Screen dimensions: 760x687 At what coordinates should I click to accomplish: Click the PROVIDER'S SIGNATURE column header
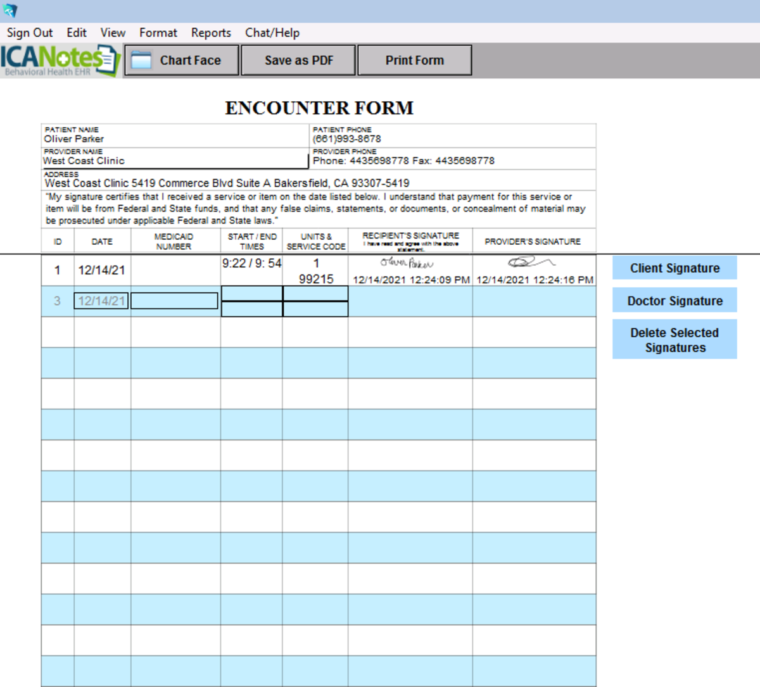(x=533, y=242)
